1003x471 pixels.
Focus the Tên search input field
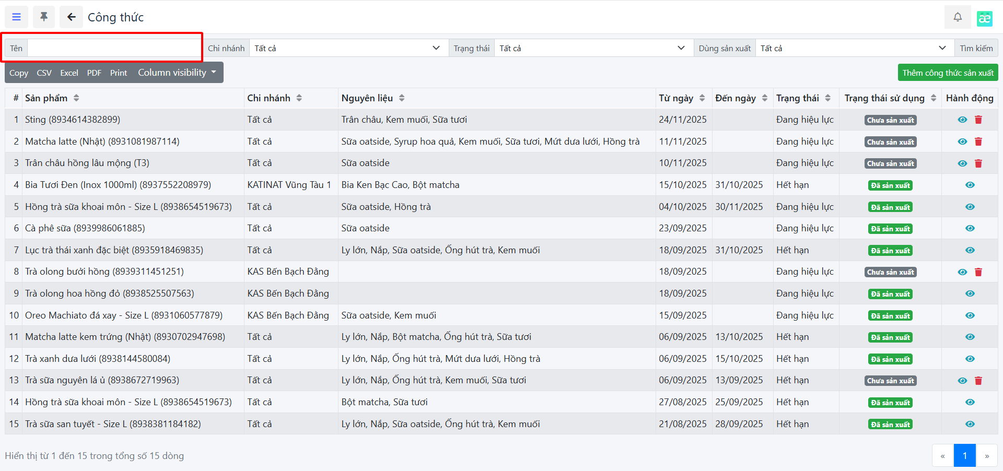click(114, 48)
